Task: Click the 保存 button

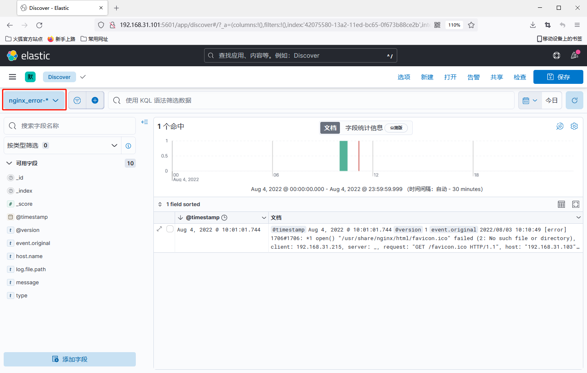Action: tap(558, 77)
